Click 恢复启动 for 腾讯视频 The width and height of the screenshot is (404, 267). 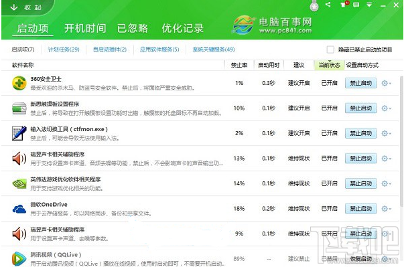(360, 259)
